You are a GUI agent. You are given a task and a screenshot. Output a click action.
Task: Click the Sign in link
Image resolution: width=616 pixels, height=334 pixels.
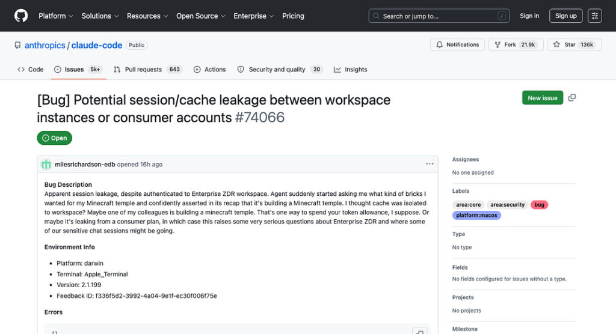tap(529, 16)
